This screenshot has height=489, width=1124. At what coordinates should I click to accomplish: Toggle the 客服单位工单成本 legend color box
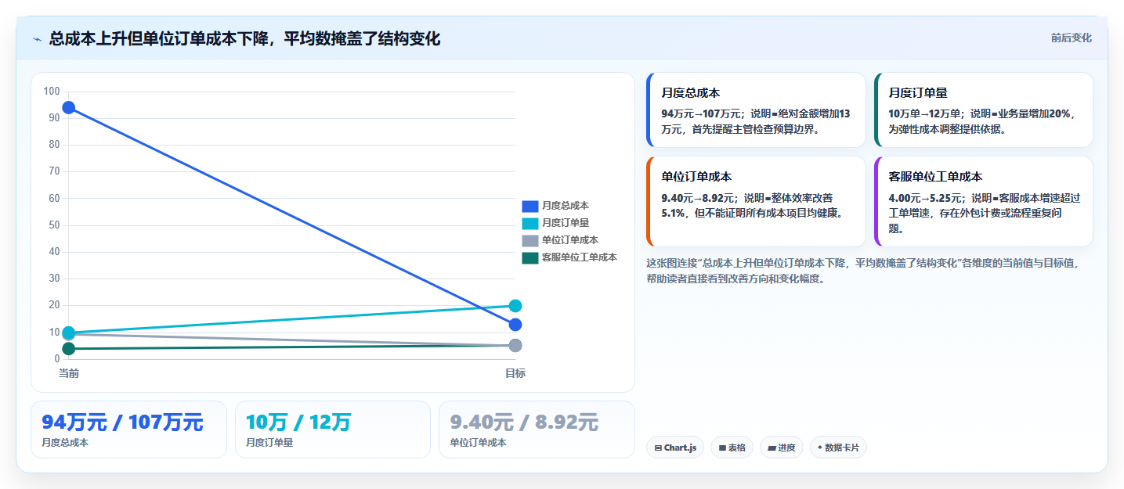coord(530,257)
